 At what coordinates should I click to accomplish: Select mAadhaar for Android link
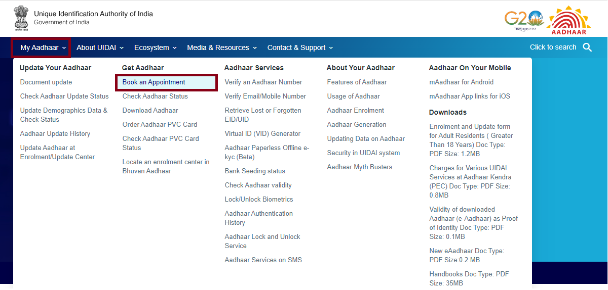[461, 82]
